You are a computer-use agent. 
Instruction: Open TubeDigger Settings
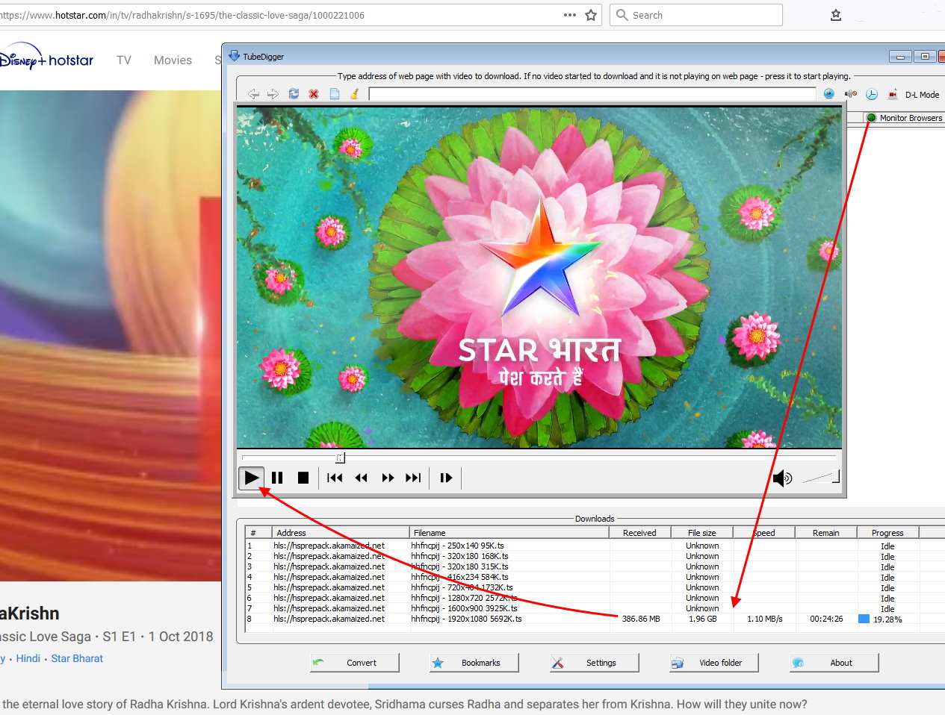(x=595, y=663)
